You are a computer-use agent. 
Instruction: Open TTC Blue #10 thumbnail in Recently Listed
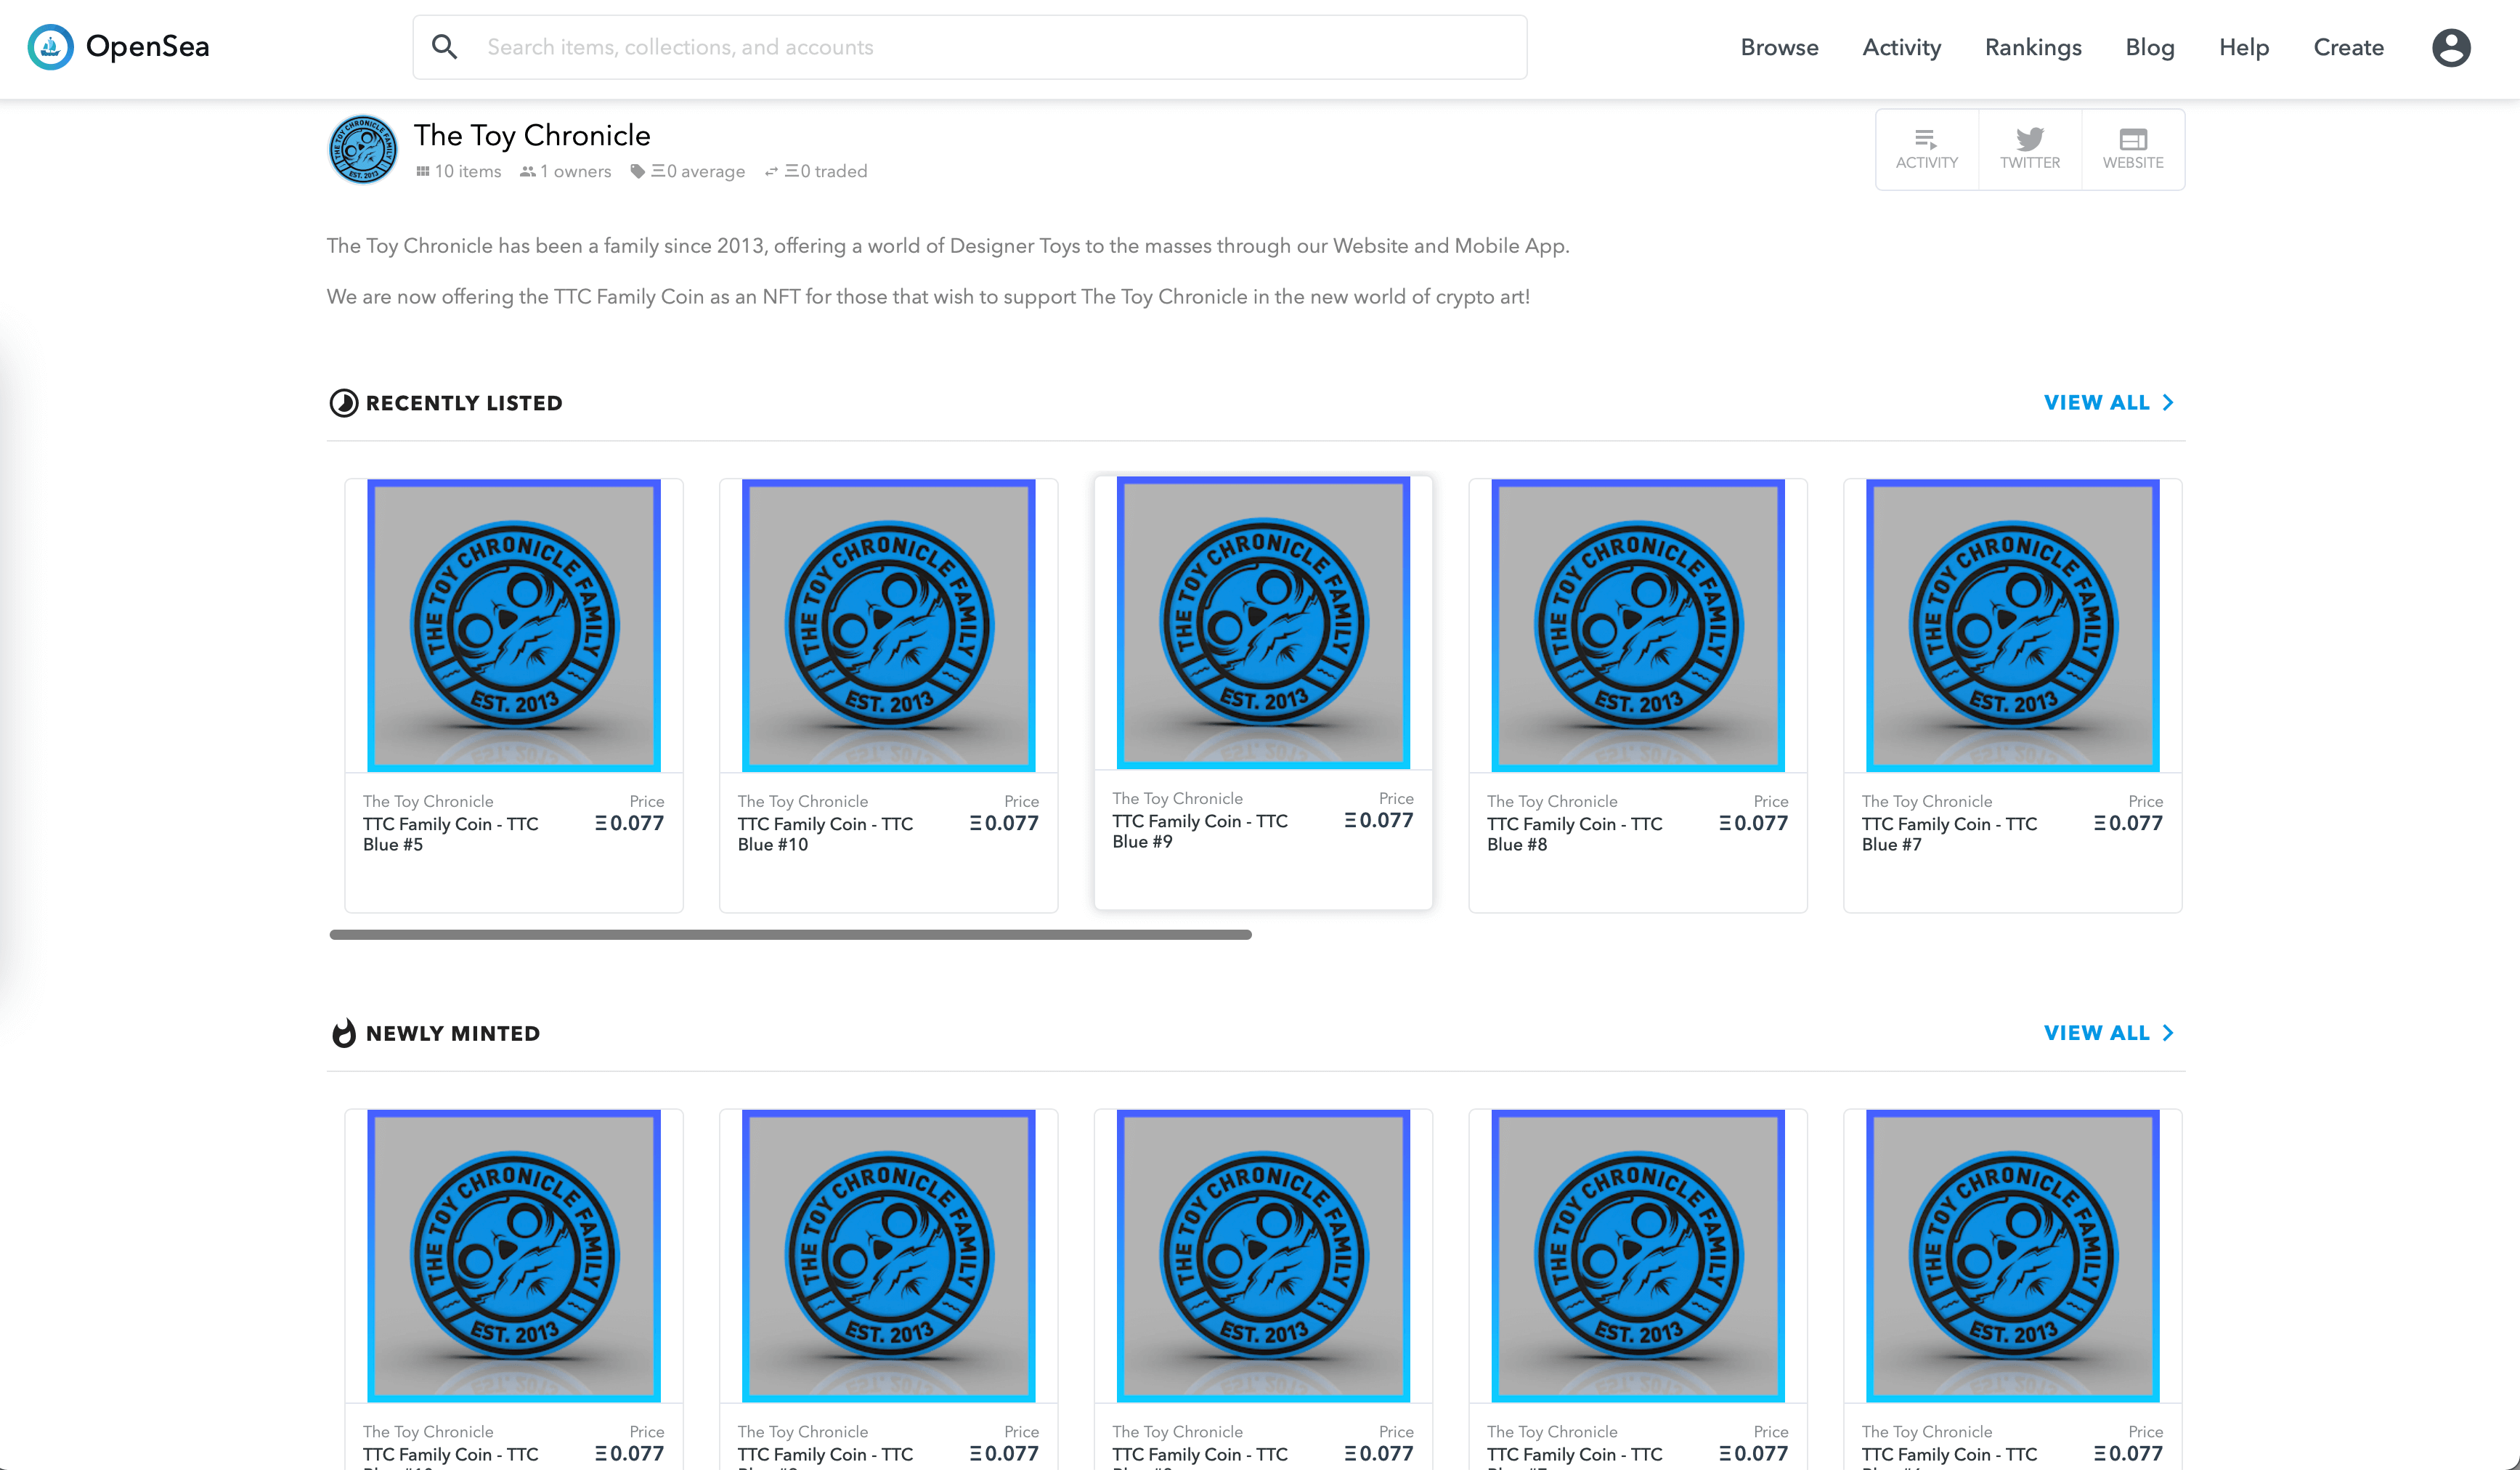(x=888, y=625)
